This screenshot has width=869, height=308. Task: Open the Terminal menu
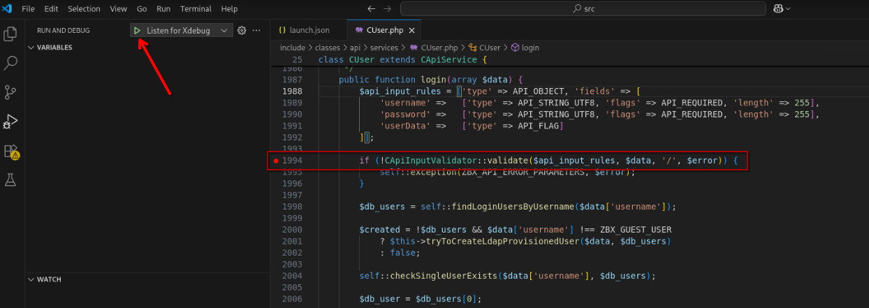196,8
